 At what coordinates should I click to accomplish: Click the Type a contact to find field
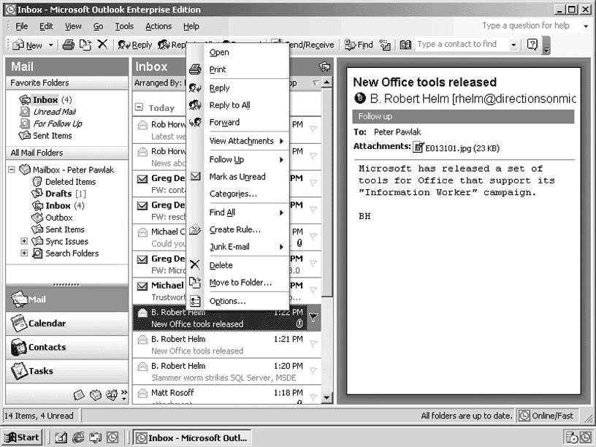[462, 45]
